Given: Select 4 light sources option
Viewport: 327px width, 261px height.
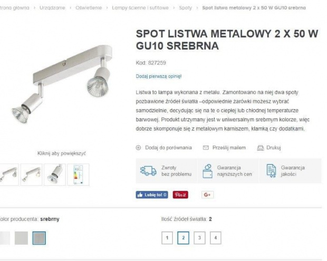Looking at the screenshot, I should (x=215, y=238).
